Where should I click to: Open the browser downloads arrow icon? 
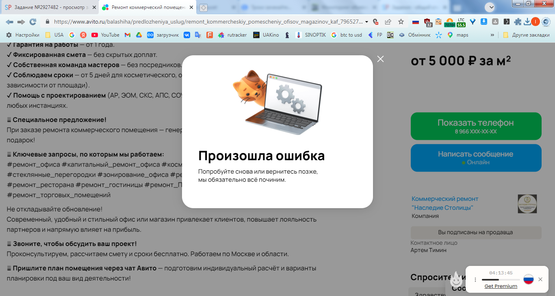pos(527,22)
